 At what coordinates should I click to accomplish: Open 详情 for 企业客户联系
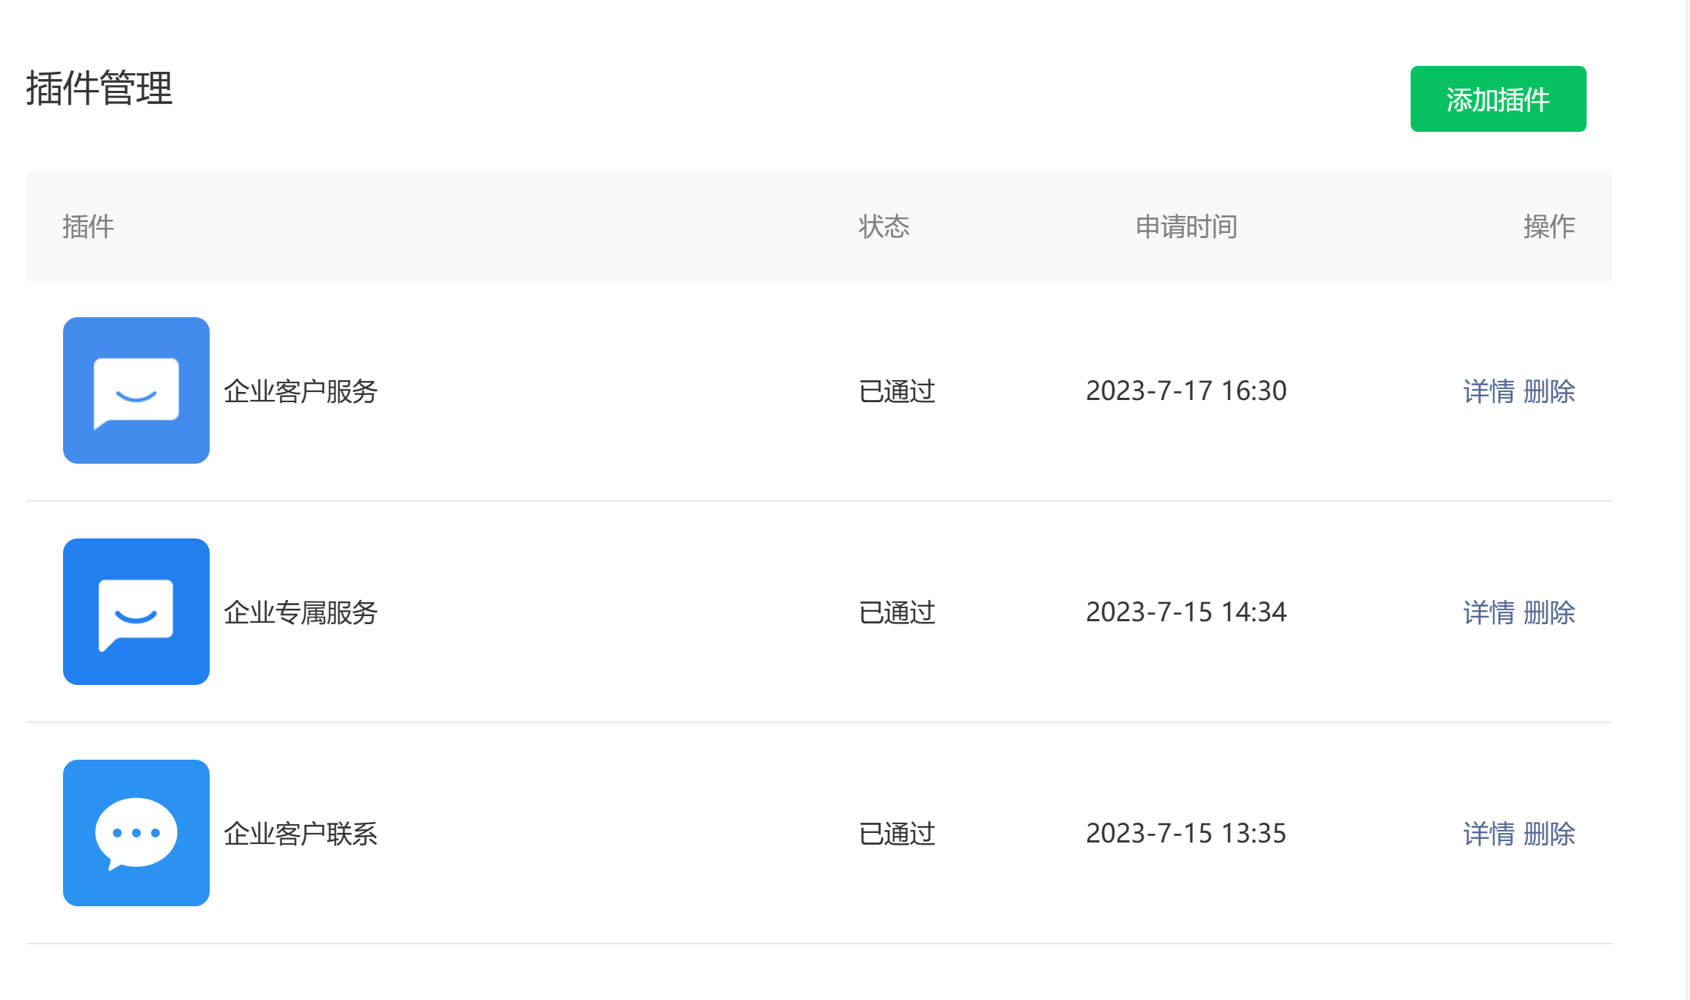[x=1488, y=834]
